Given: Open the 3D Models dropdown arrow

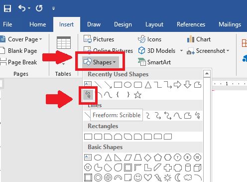Looking at the screenshot, I should [181, 50].
